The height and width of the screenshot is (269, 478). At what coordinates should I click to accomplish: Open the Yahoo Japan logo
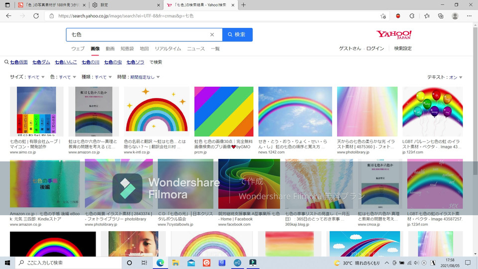pos(394,34)
